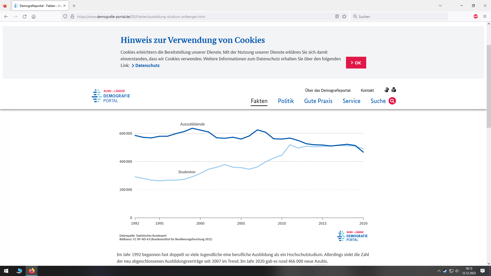
Task: Open the Gute Praxis navigation menu
Action: click(318, 101)
